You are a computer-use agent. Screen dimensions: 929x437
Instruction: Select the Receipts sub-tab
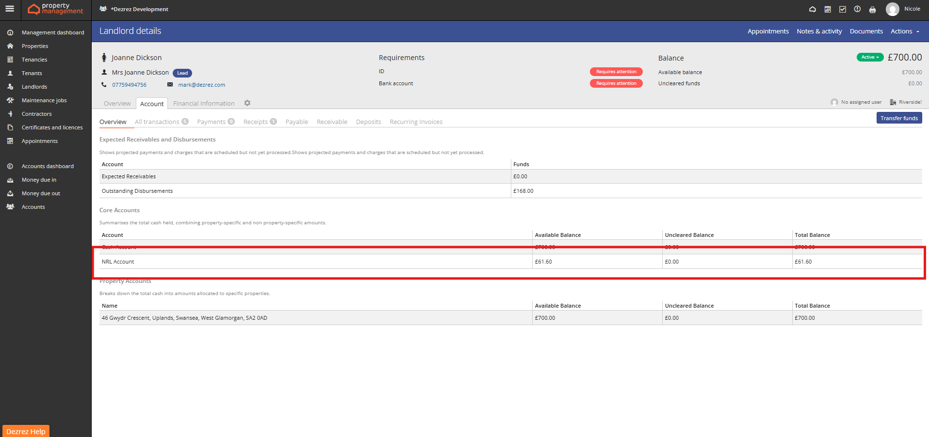pyautogui.click(x=256, y=122)
